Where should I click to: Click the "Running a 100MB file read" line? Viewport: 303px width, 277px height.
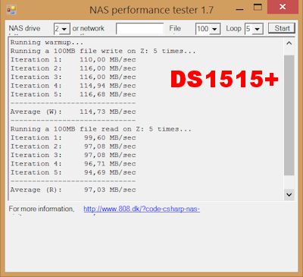tap(101, 129)
